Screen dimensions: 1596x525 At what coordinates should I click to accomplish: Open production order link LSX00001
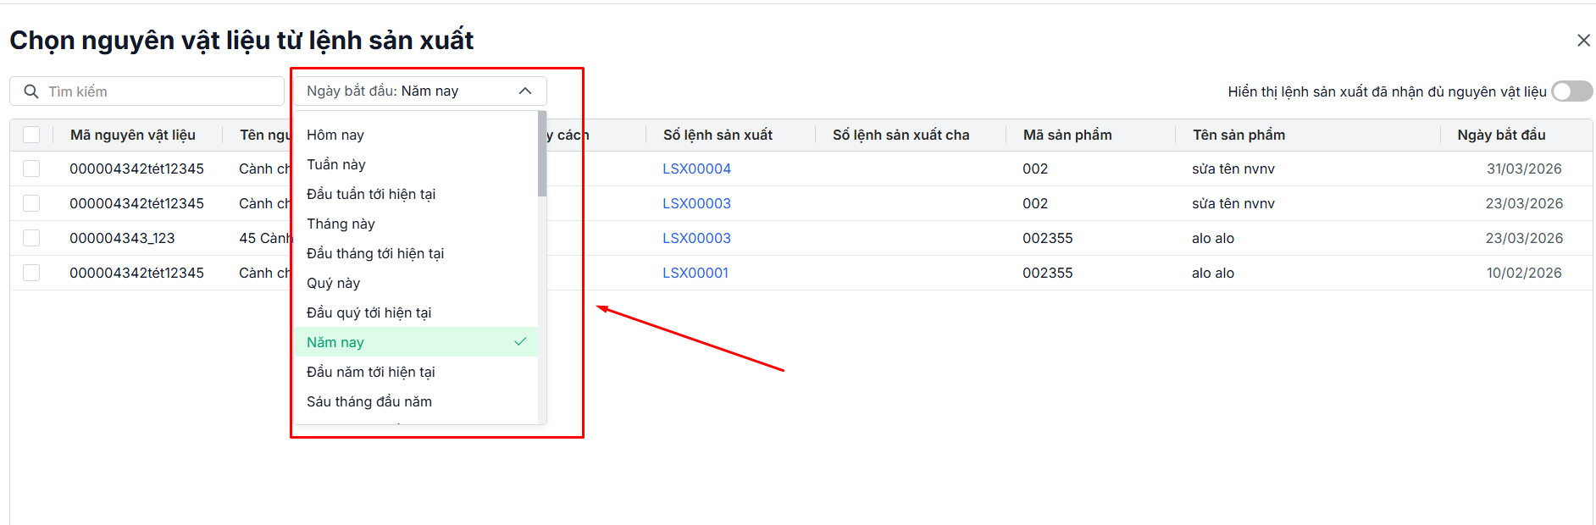click(x=695, y=273)
